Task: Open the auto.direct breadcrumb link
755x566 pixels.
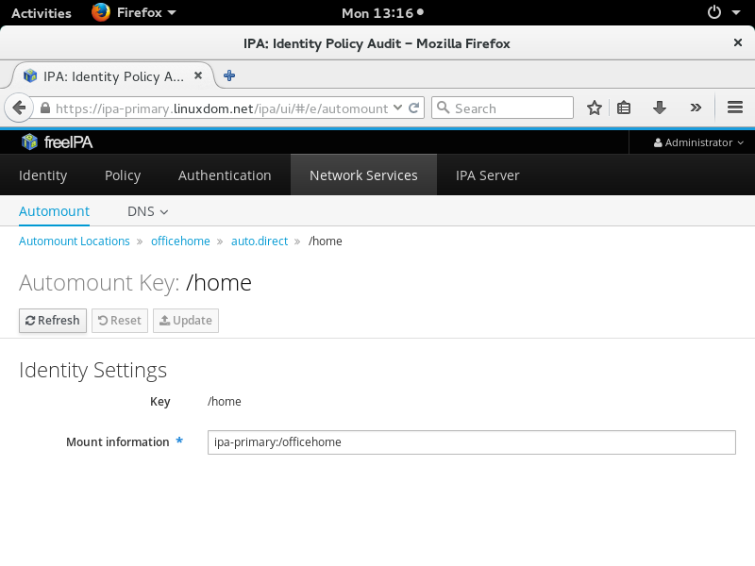Action: (260, 241)
